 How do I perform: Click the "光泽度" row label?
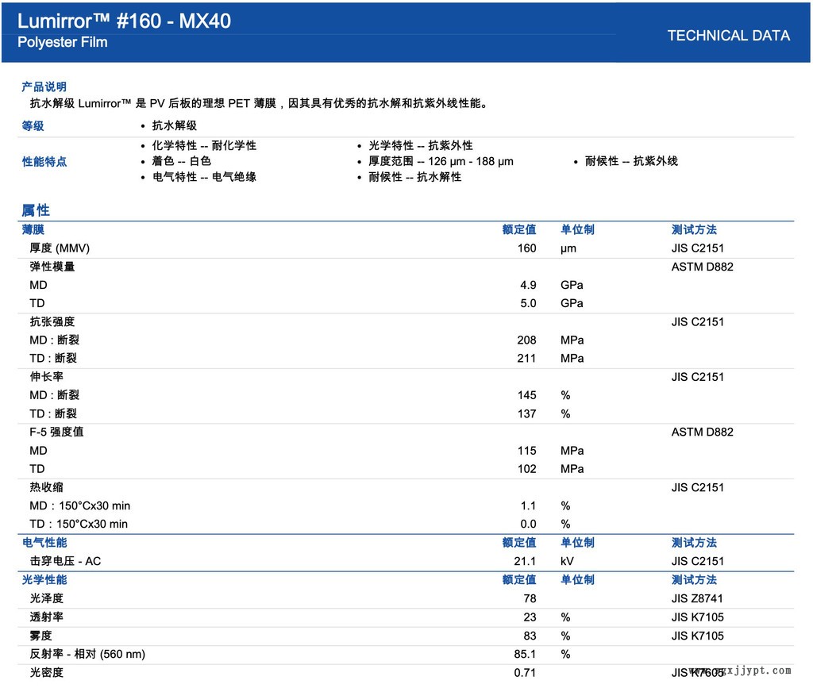(x=47, y=598)
